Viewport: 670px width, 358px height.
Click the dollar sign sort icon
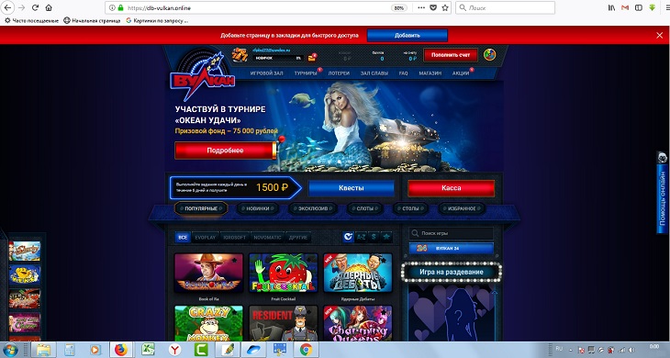coord(374,237)
